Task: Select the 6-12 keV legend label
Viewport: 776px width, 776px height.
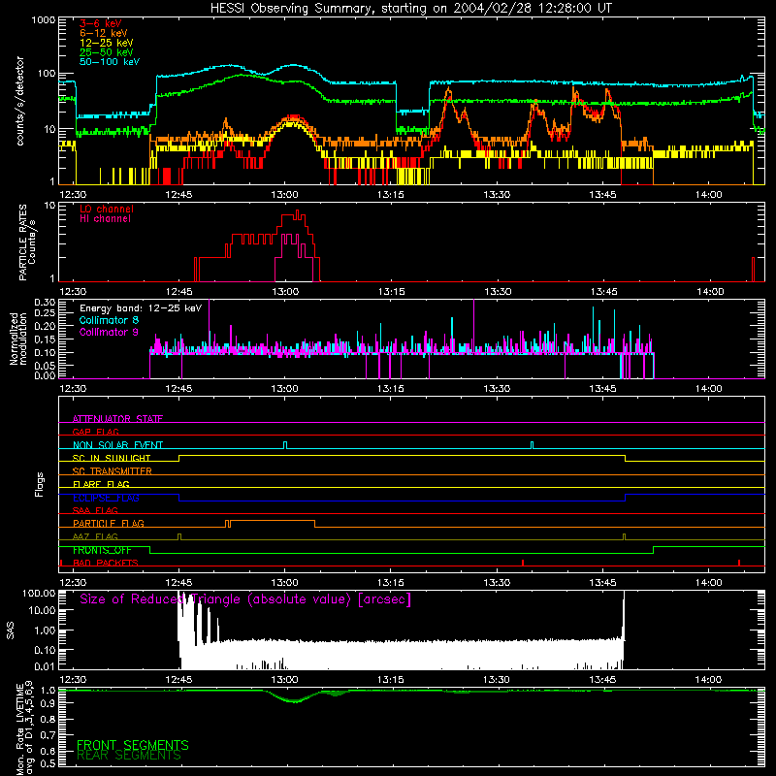Action: [x=104, y=33]
